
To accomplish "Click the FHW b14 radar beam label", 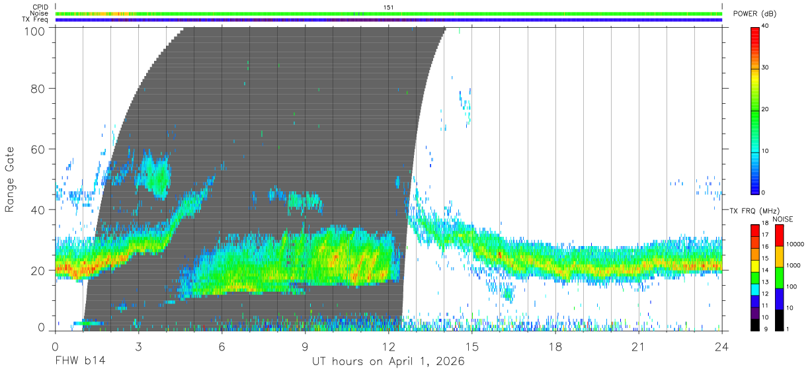I will pos(79,362).
